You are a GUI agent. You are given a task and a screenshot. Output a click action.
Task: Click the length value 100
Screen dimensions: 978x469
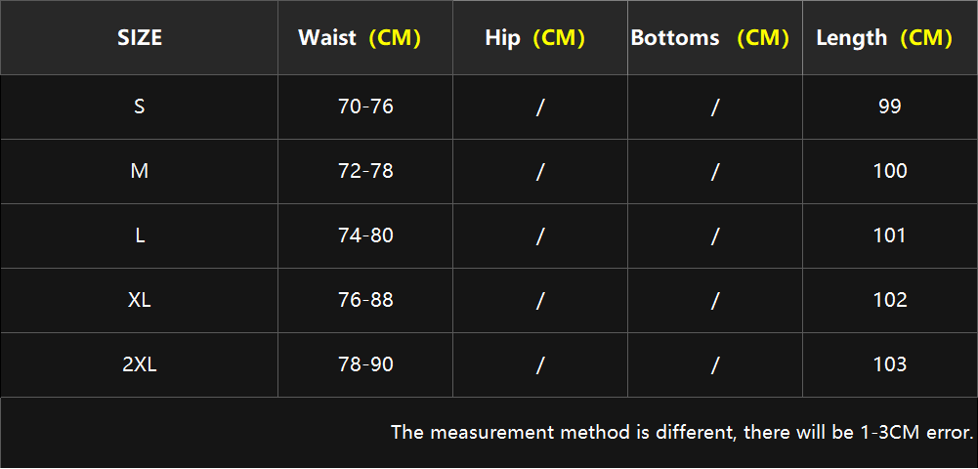890,171
